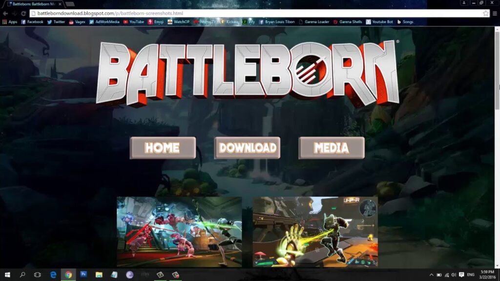Open the volume control in system tray
The image size is (500, 281).
click(454, 275)
